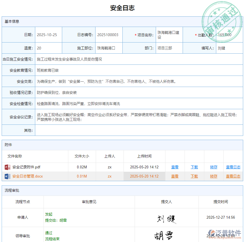The height and width of the screenshot is (242, 244).
Task: Open 查看日志 for 安全记录附件.pdf
Action: [x=233, y=167]
